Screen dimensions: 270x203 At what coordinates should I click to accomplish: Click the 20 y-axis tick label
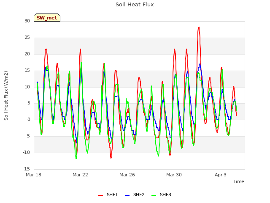pyautogui.click(x=27, y=54)
